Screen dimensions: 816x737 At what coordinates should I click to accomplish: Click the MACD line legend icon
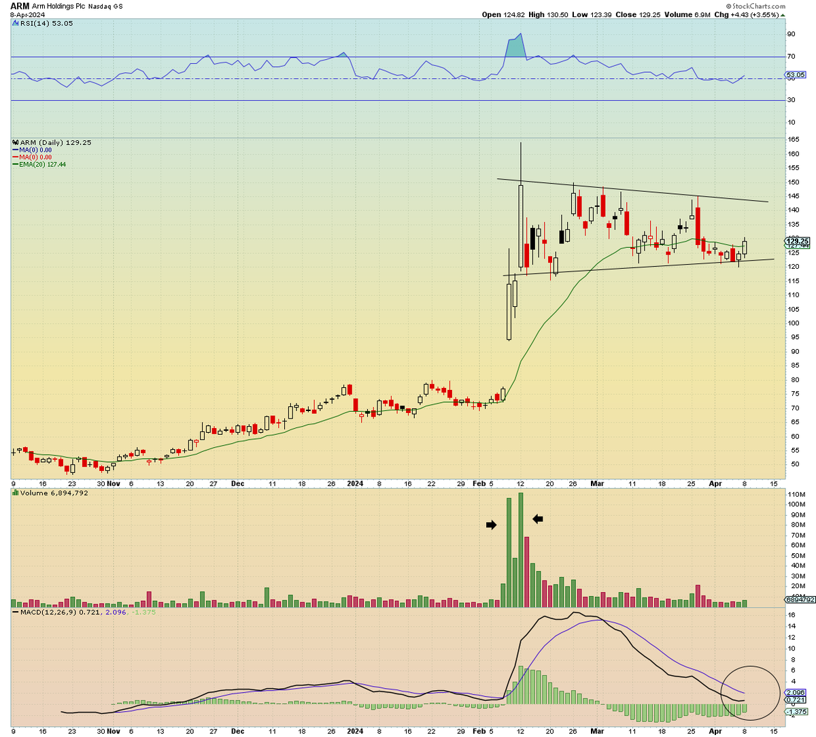tap(14, 612)
